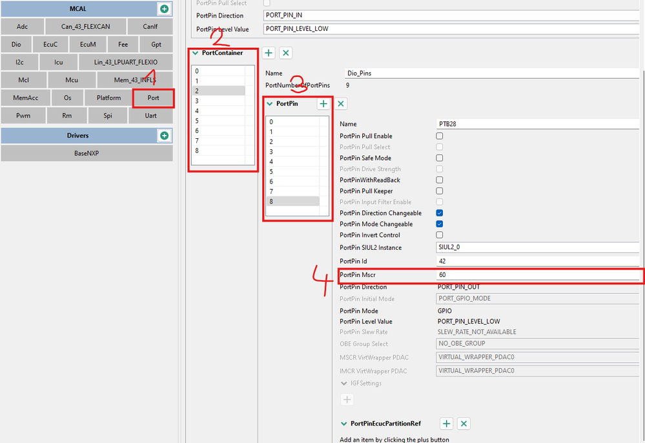Open the Uart module
Screen dimensions: 645x443
150,116
